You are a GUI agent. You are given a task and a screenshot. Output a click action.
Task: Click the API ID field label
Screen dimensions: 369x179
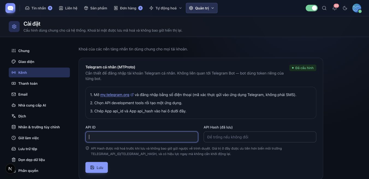(90, 127)
